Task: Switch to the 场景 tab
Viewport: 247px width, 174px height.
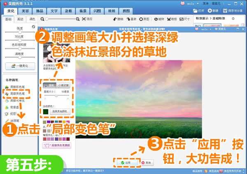Action: click(83, 11)
